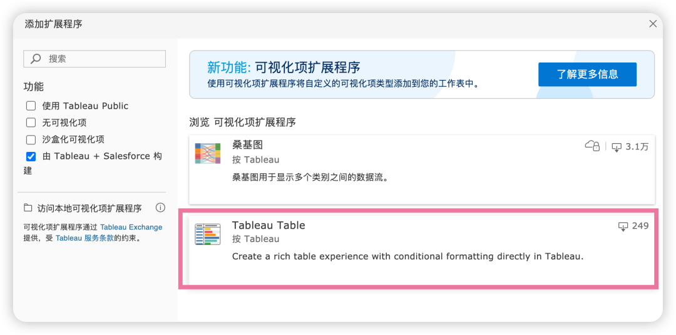Image resolution: width=676 pixels, height=335 pixels.
Task: Open the Tableau 服务条款 link
Action: point(84,238)
